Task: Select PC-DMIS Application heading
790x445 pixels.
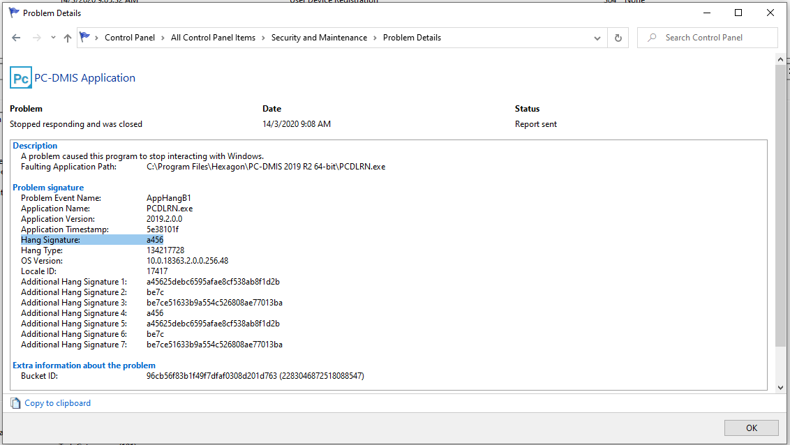Action: 84,78
